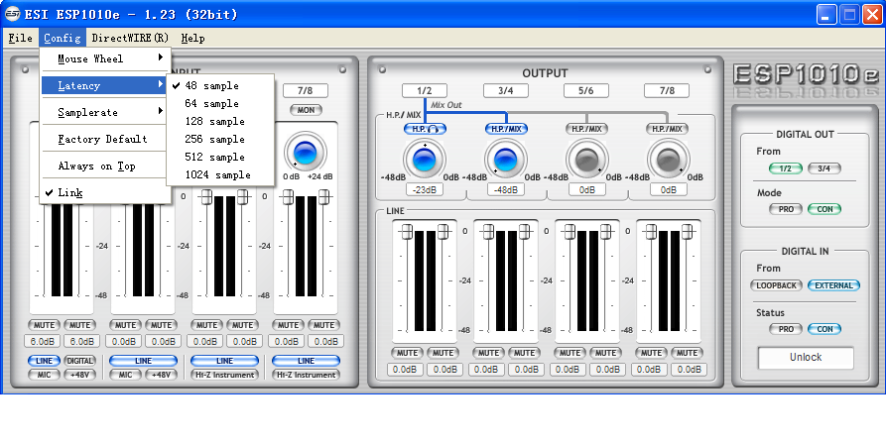
Task: Click the ESI logo icon in the title bar
Action: (13, 14)
